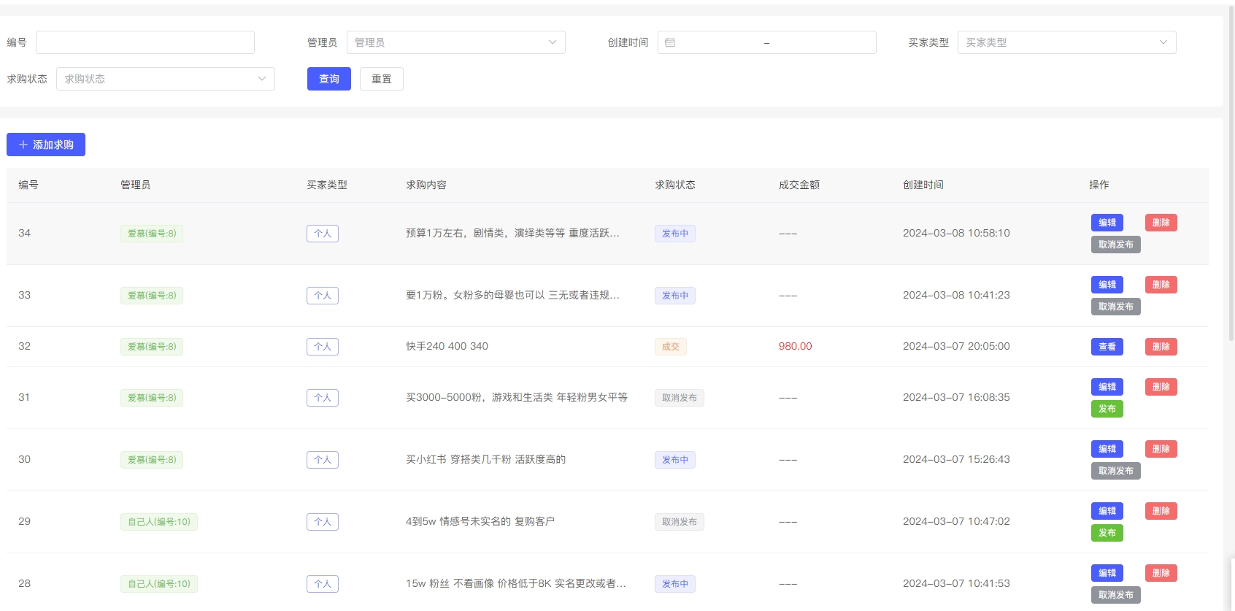Focus the 编号 input field
The image size is (1235, 611).
145,42
